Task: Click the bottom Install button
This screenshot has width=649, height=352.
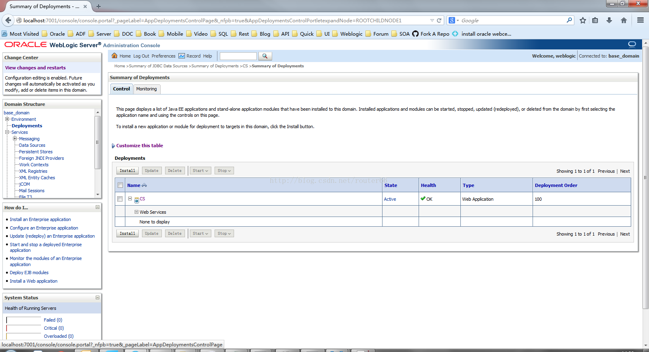Action: point(127,234)
